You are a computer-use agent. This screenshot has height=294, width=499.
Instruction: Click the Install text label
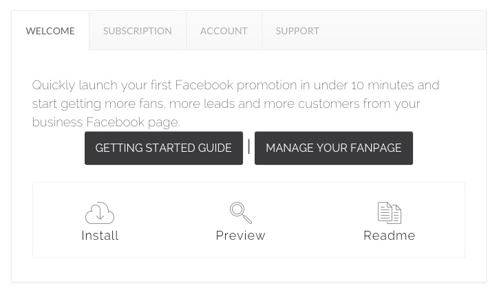[x=100, y=236]
